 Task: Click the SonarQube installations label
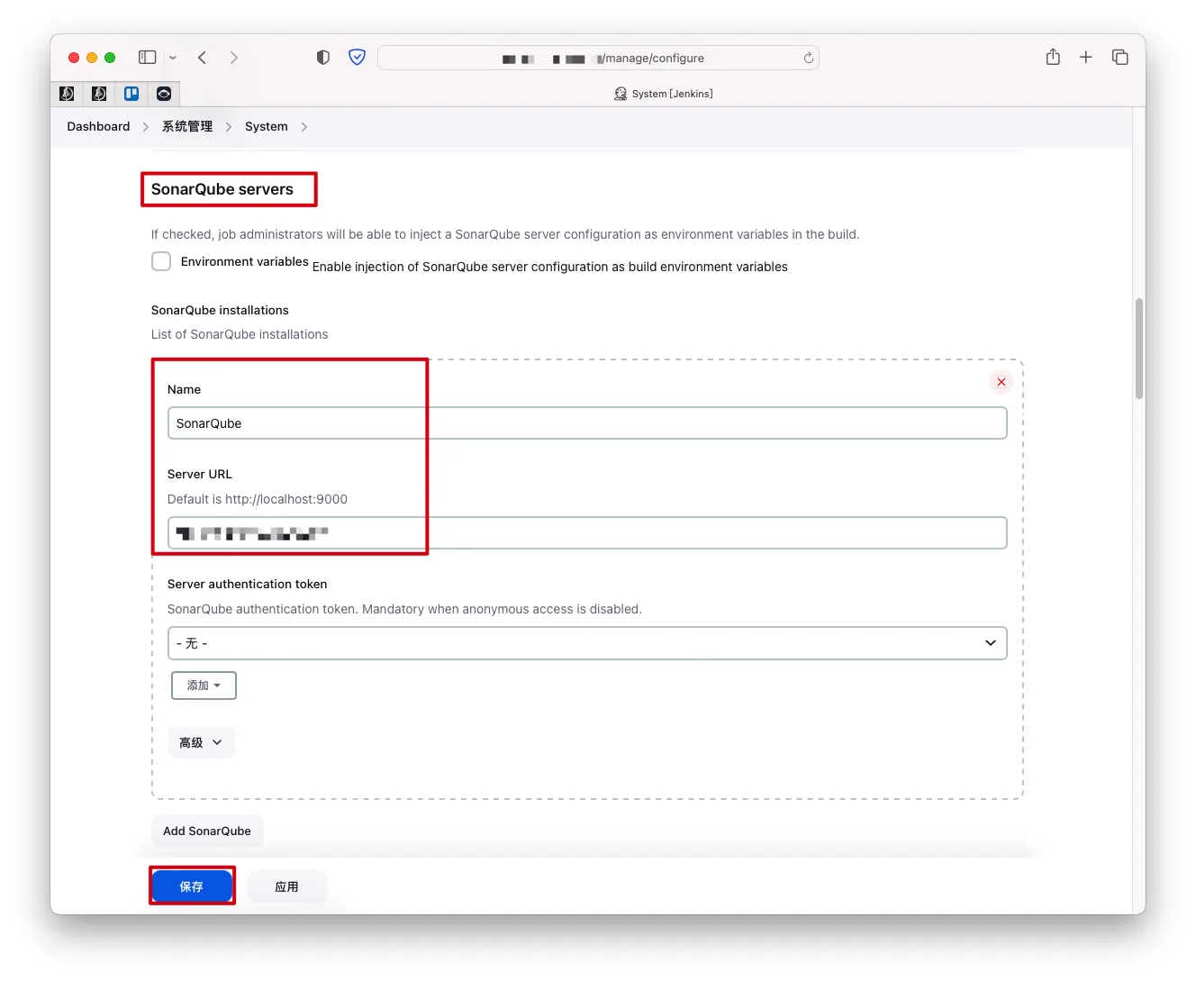click(220, 310)
